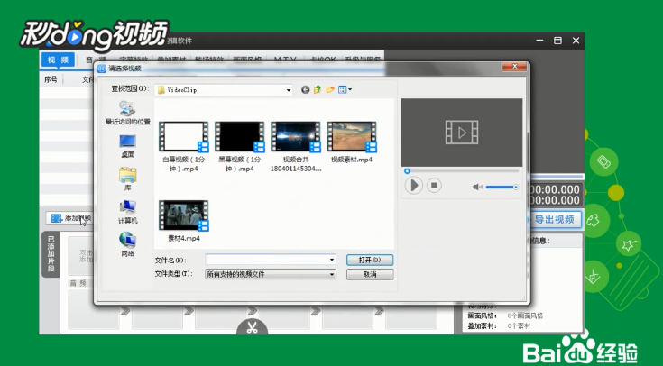Click the 取消 (Cancel) button
663x366 pixels.
[370, 274]
